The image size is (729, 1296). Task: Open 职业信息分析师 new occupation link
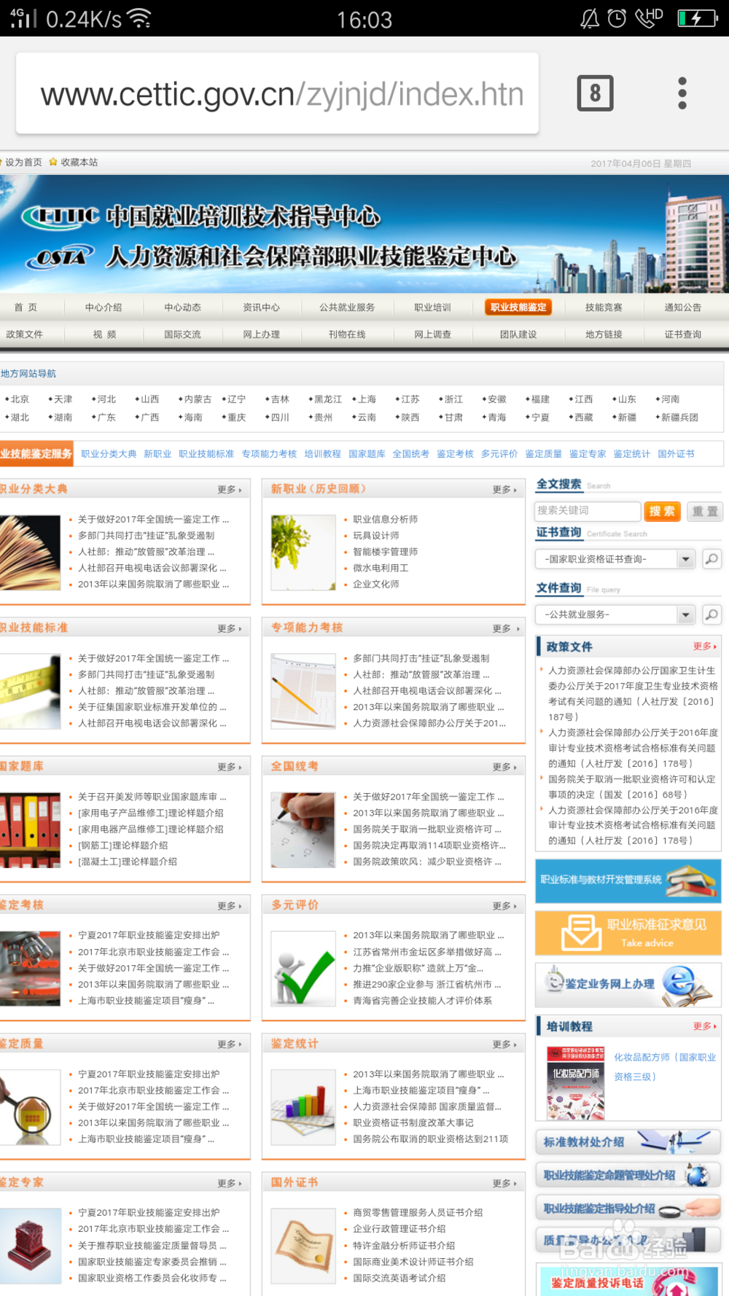point(386,519)
